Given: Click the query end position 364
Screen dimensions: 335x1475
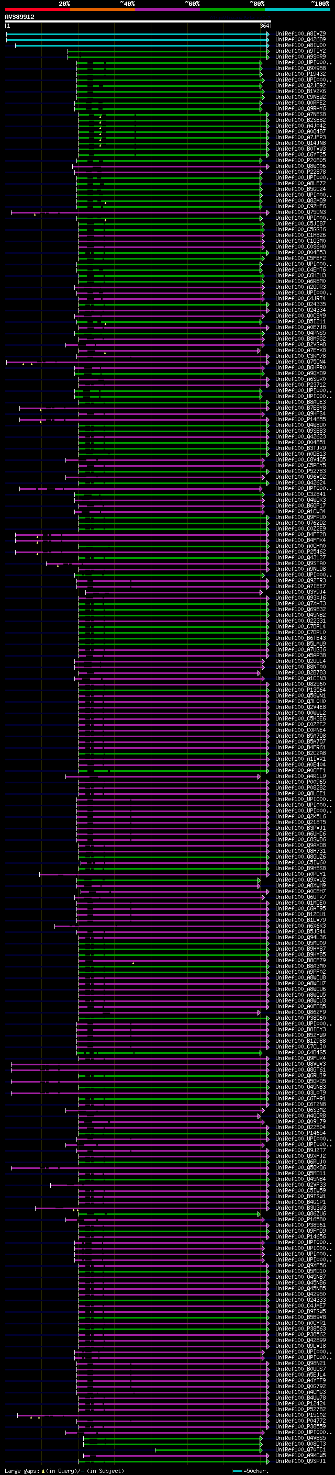Looking at the screenshot, I should click(264, 26).
